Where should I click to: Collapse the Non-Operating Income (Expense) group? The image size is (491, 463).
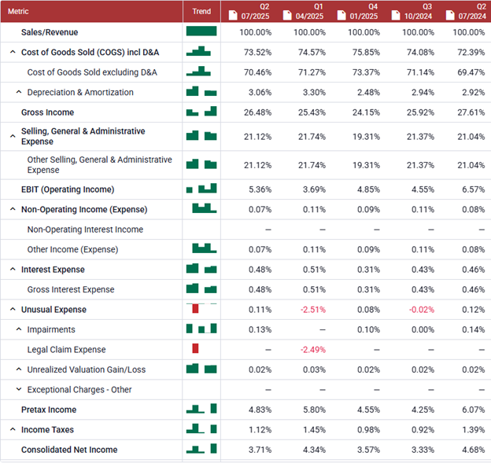click(x=13, y=210)
